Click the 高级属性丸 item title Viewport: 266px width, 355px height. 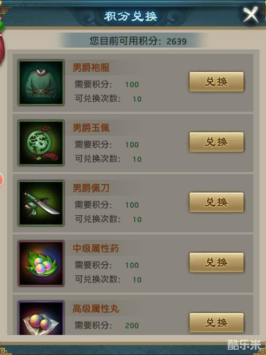95,309
